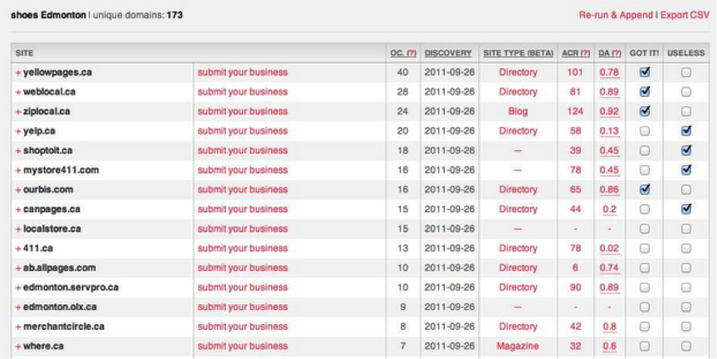
Task: Click ACR value 124 for ziplocal.ca
Action: pyautogui.click(x=575, y=111)
